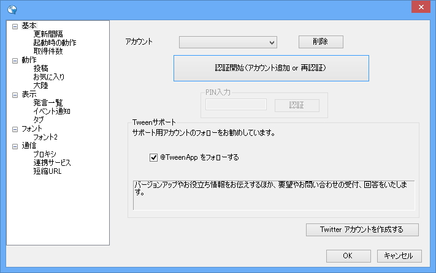Click the globe app icon in title bar
This screenshot has height=273, width=436.
pos(12,10)
